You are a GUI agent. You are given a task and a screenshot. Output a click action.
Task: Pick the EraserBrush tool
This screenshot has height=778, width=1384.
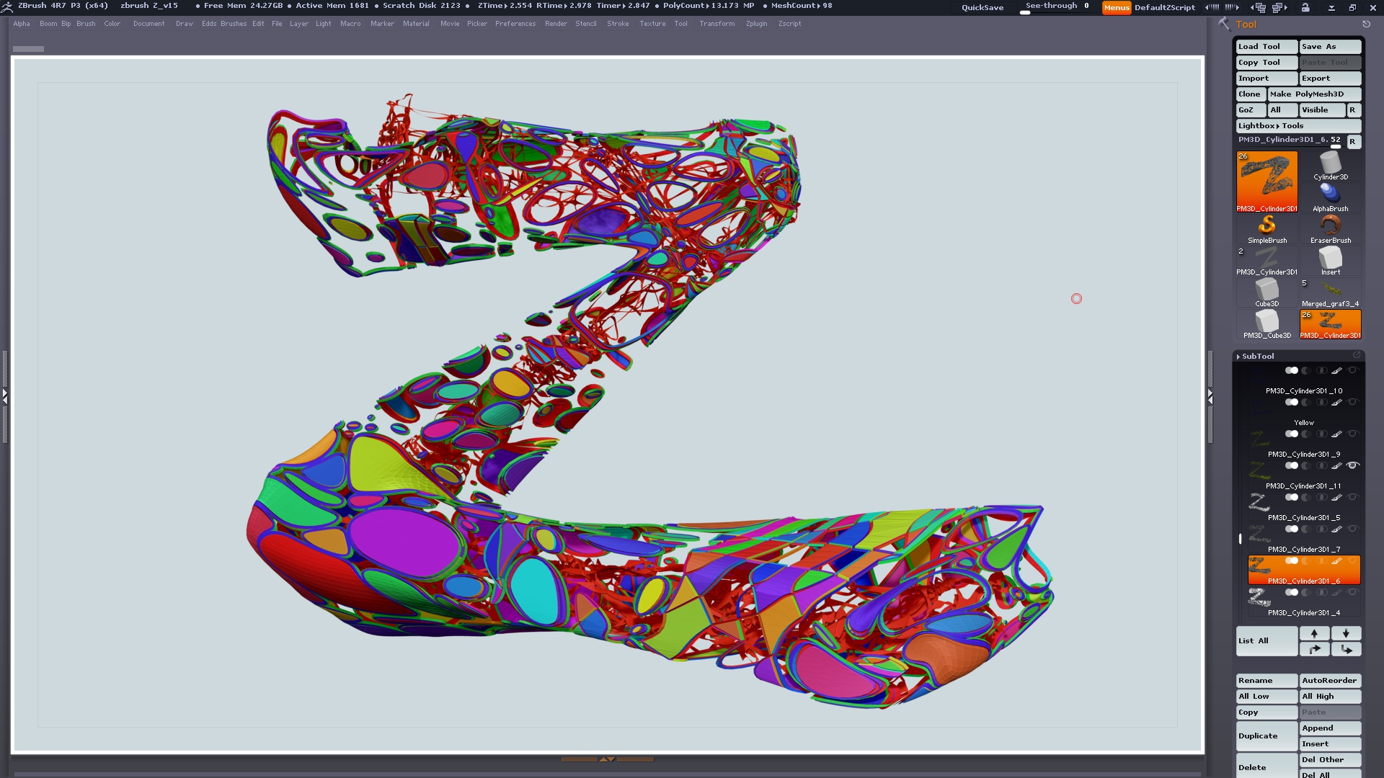click(1330, 228)
